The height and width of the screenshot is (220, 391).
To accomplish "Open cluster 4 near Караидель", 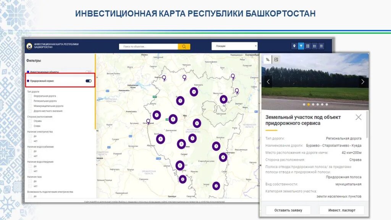I will click(194, 92).
